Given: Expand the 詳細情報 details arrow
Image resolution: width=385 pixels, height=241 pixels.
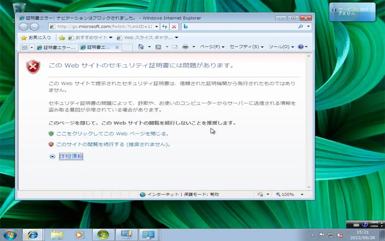Looking at the screenshot, I should pyautogui.click(x=52, y=156).
